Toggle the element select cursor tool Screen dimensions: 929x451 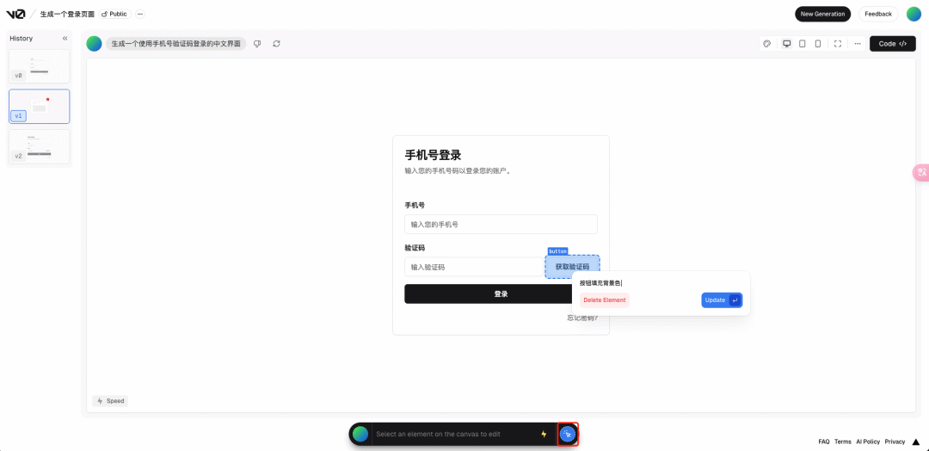click(568, 434)
